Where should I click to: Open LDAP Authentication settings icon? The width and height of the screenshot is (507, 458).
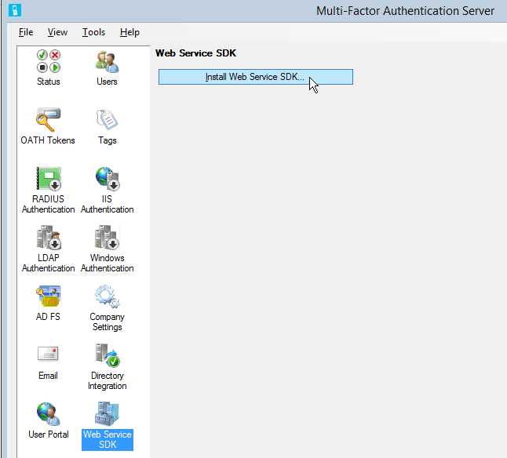click(x=48, y=237)
